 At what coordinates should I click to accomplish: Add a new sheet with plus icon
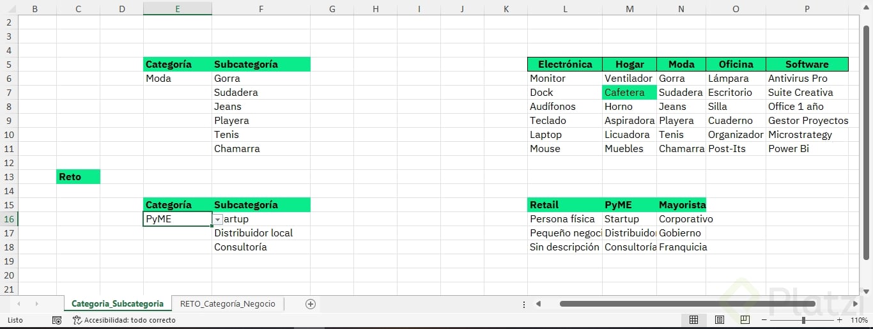311,304
